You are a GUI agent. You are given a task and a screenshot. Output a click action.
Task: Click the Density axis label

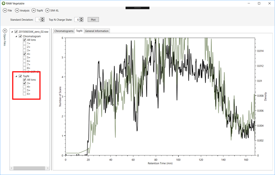265,97
